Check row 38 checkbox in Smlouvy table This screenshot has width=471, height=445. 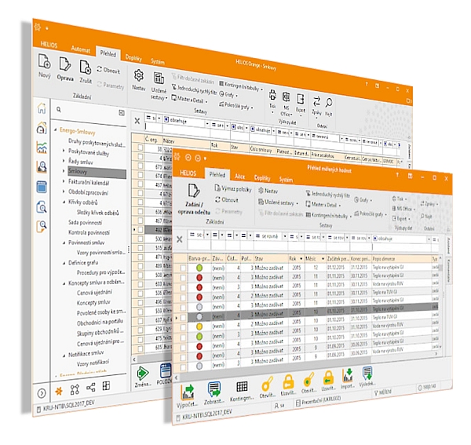coord(141,148)
